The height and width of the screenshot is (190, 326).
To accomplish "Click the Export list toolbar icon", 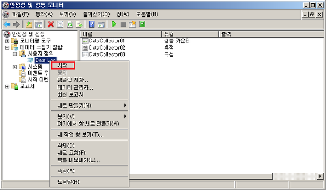I will point(79,24).
